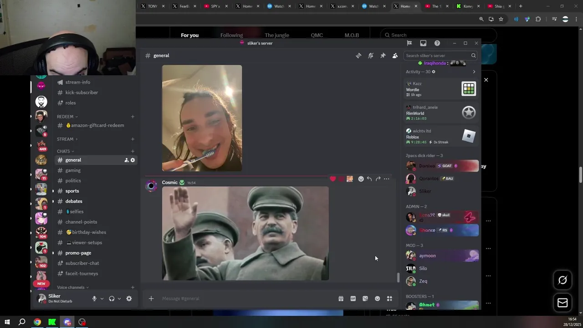This screenshot has width=583, height=328.
Task: Hide the member list icon
Action: click(x=395, y=56)
